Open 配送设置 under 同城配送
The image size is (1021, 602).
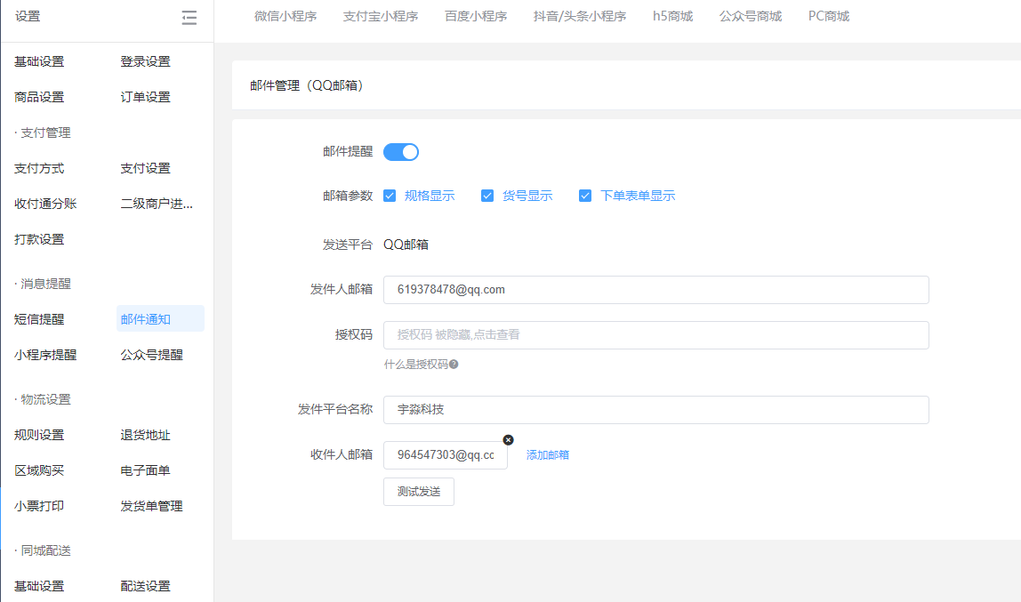[145, 586]
